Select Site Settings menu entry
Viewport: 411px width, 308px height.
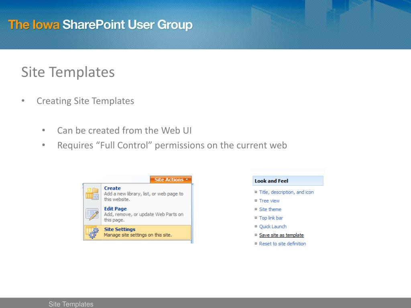pyautogui.click(x=137, y=232)
